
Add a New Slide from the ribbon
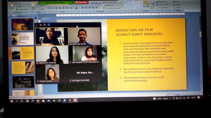33,6
